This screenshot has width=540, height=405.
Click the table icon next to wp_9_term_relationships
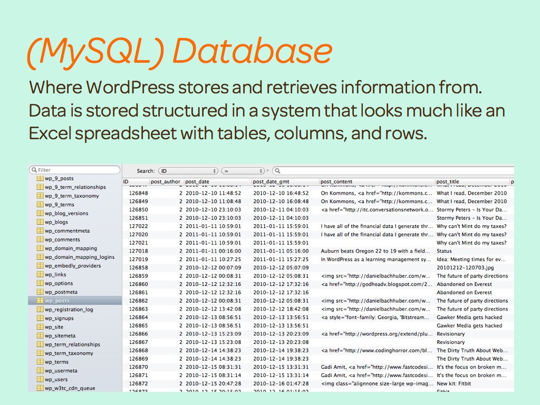click(40, 187)
